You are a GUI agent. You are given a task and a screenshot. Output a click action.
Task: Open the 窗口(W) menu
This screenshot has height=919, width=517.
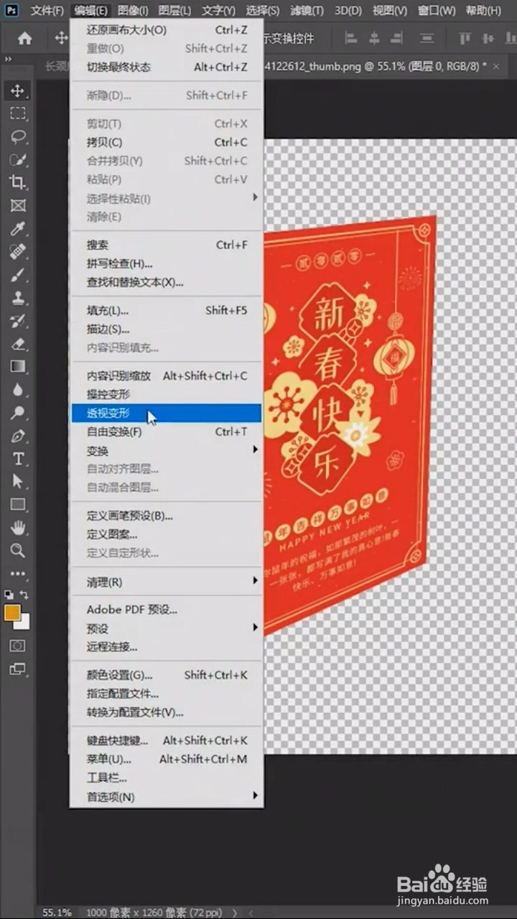(x=437, y=11)
